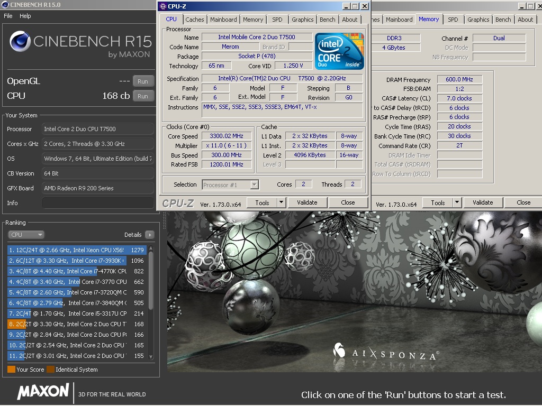Select ranking row 1 Intel Xeon 1279
The height and width of the screenshot is (406, 542).
click(x=77, y=250)
